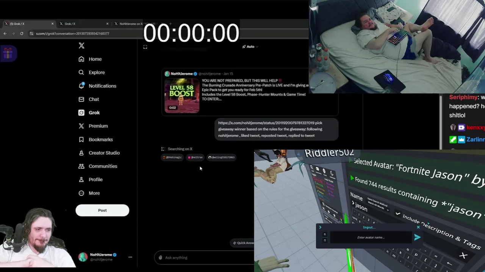Open the @EMehinagic search chip

click(x=172, y=157)
